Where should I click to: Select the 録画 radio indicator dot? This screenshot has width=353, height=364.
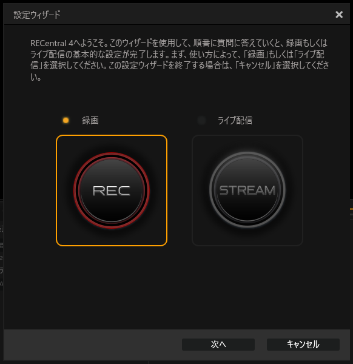(66, 120)
